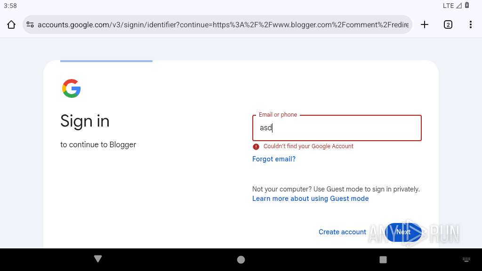
Task: Click the red error alert icon
Action: pyautogui.click(x=256, y=147)
